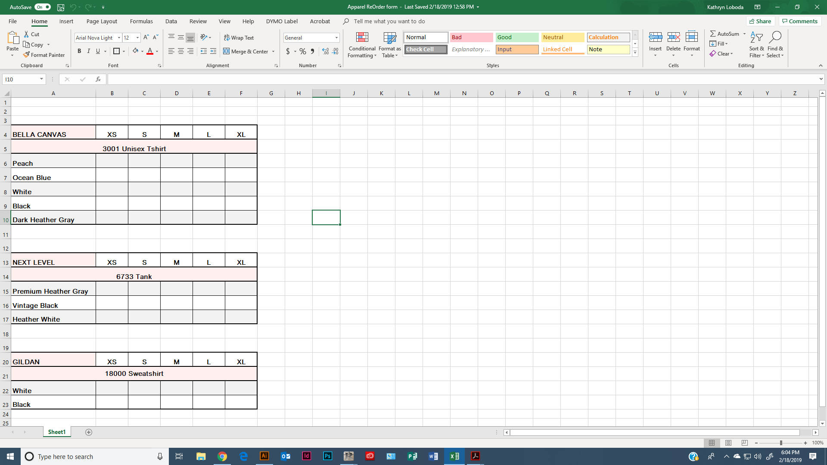This screenshot has width=827, height=465.
Task: Open the General number format dropdown
Action: pyautogui.click(x=336, y=38)
